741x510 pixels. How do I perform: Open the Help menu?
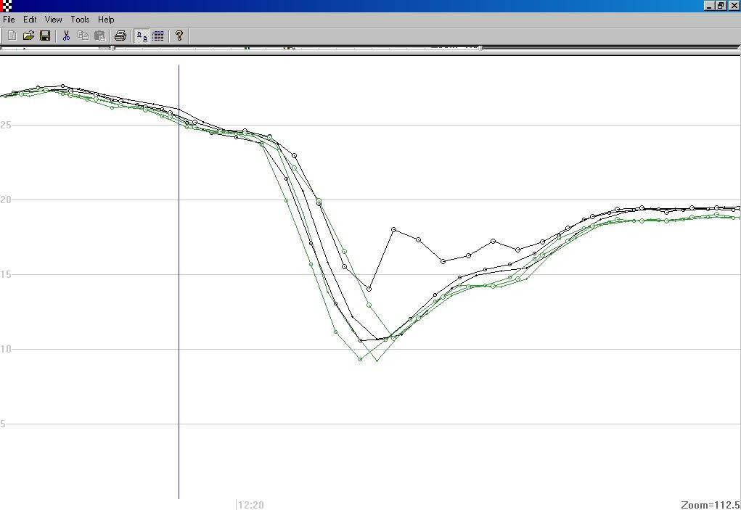point(106,20)
